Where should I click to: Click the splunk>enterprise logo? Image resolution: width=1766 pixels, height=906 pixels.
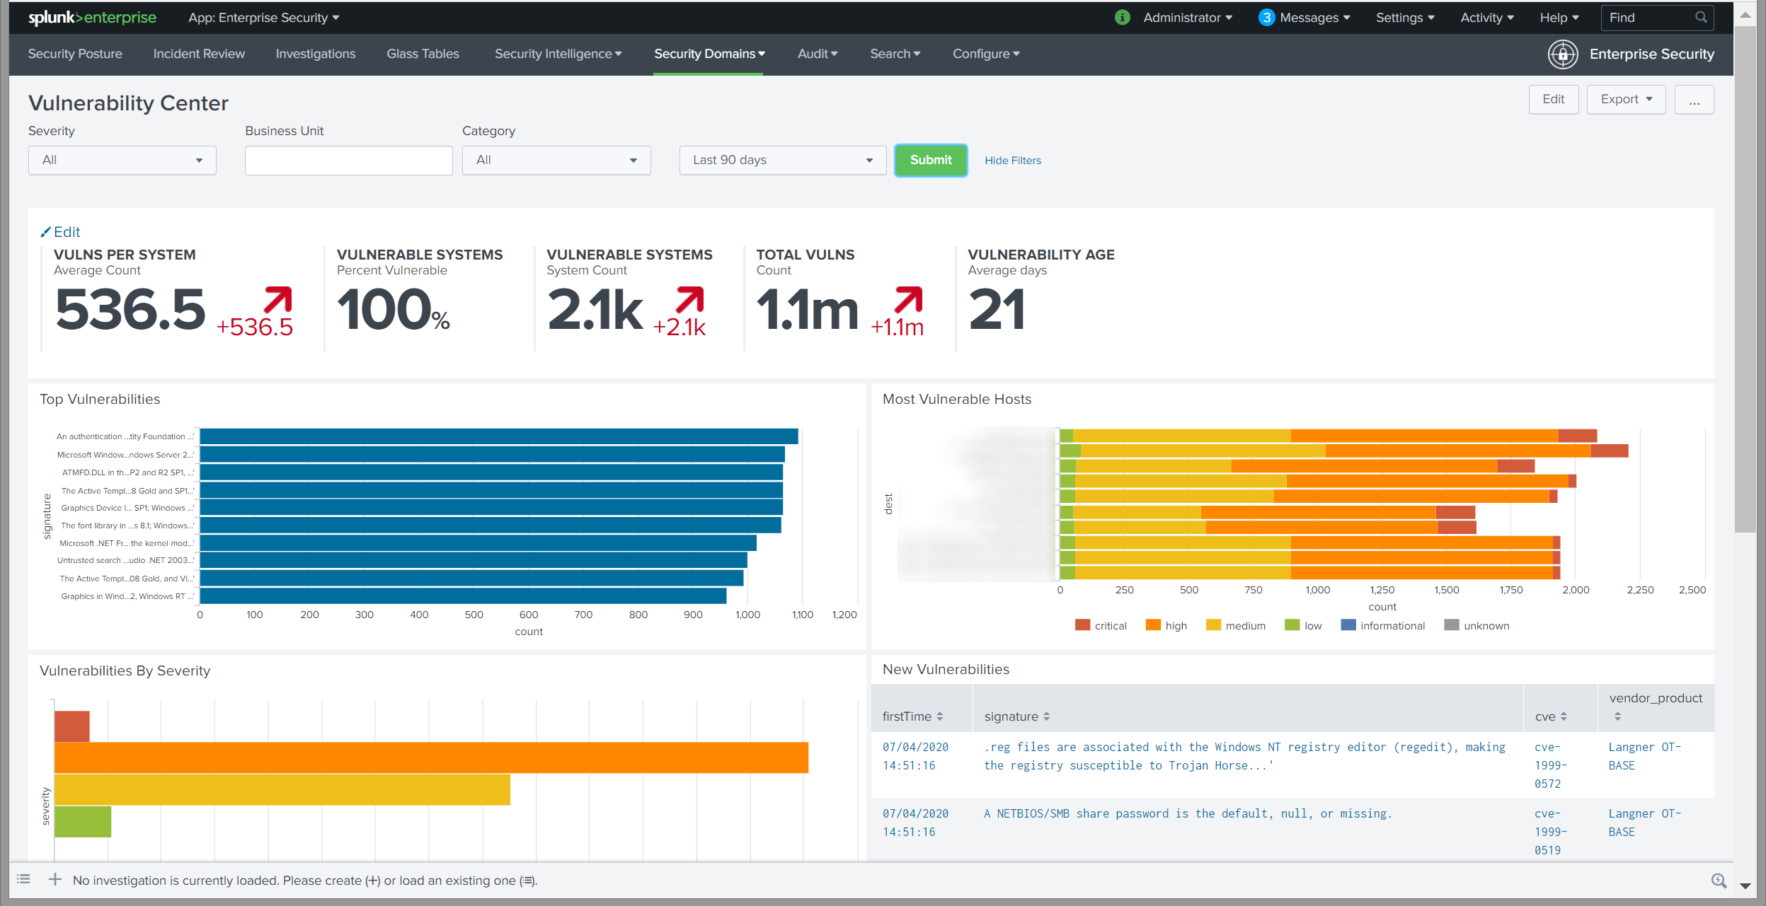point(92,18)
